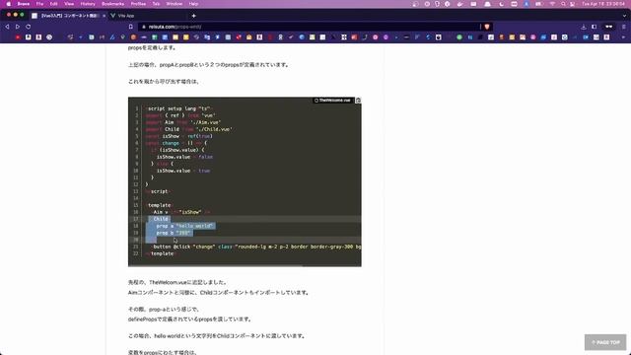631x355 pixels.
Task: Open the View menu
Action: (69, 4)
